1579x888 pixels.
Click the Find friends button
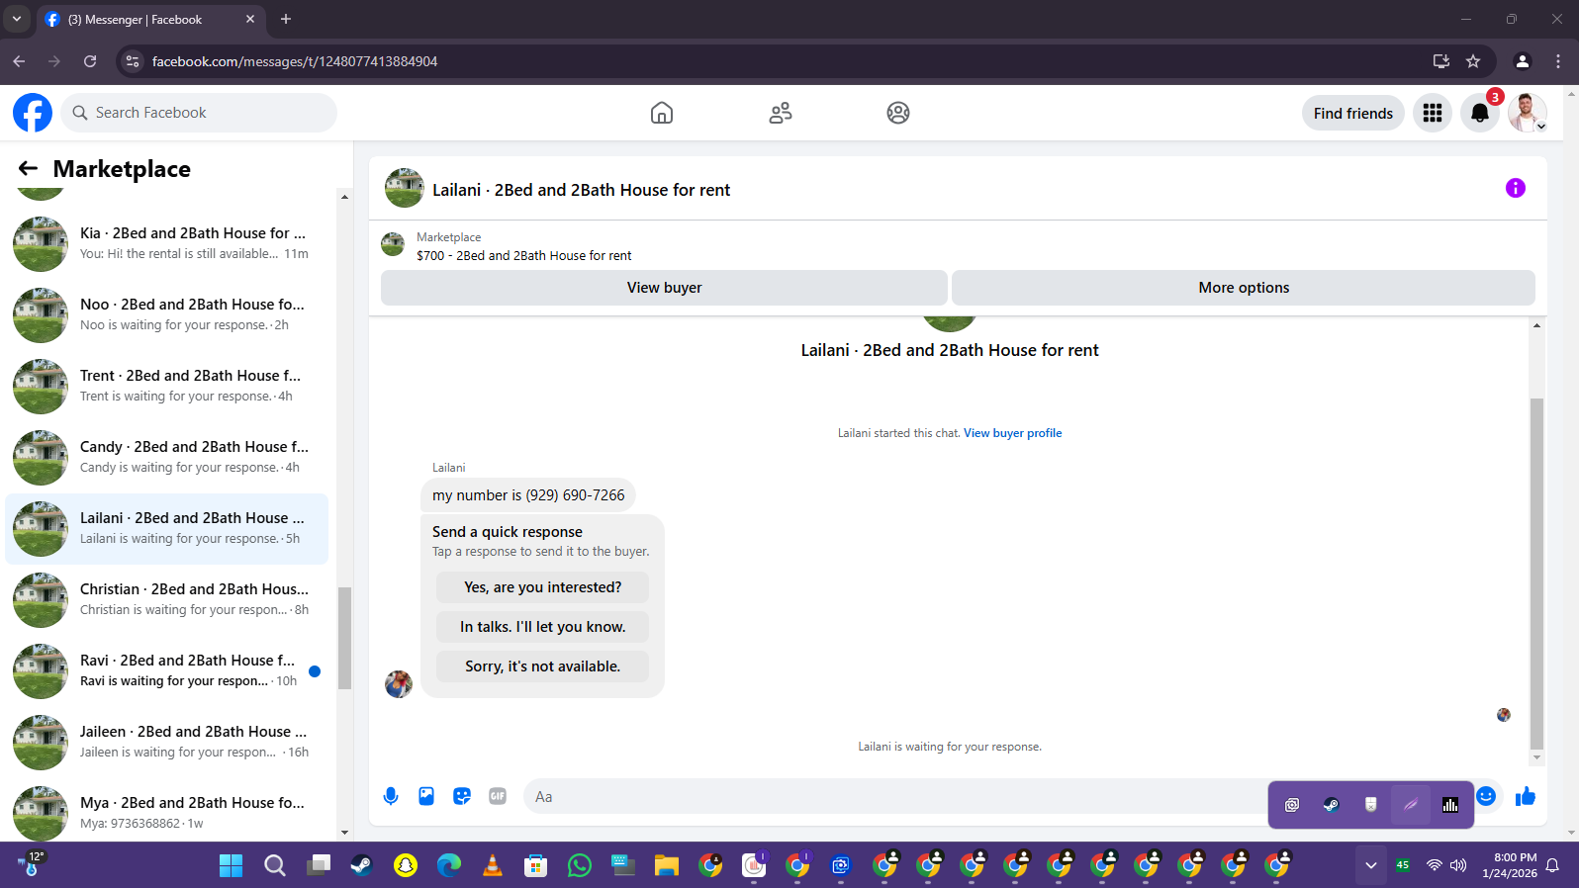pos(1352,113)
